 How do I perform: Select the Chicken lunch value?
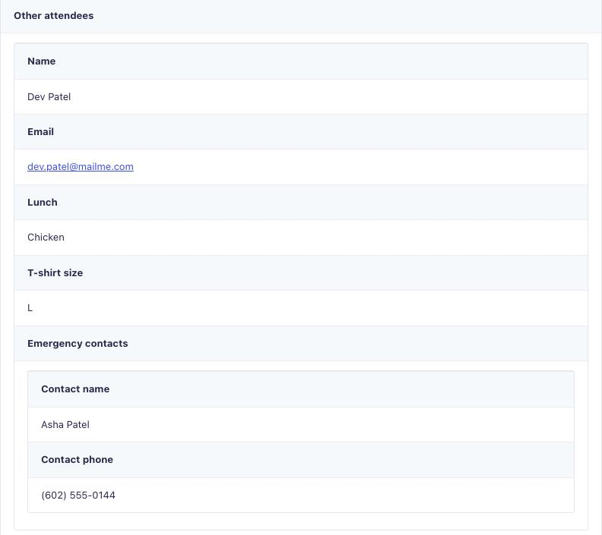[x=46, y=238]
